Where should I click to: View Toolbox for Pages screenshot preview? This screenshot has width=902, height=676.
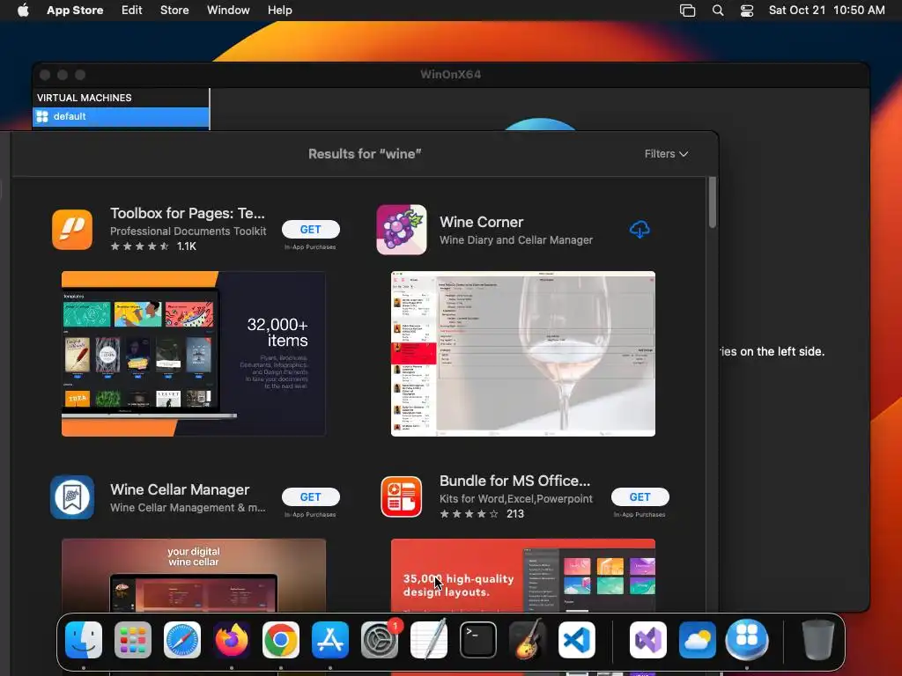point(193,354)
